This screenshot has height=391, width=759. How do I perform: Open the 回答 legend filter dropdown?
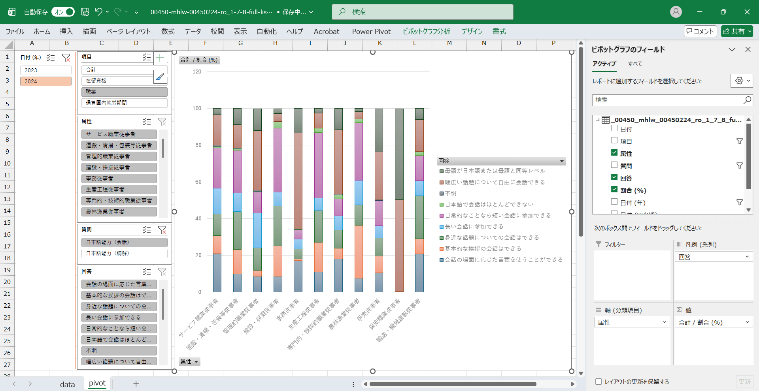(562, 161)
